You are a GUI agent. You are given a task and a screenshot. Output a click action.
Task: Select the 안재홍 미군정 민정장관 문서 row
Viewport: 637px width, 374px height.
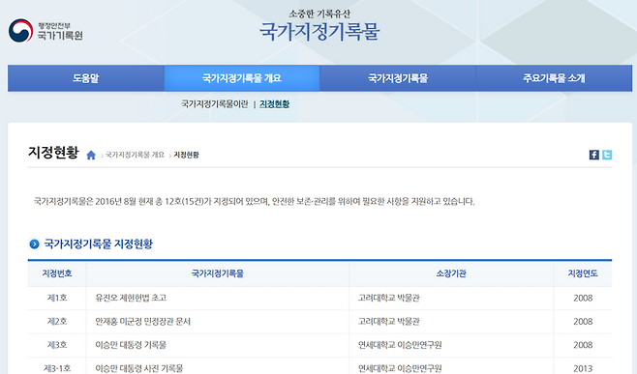point(319,322)
